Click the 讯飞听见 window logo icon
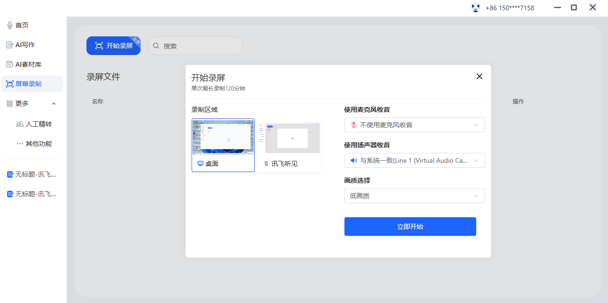 [x=266, y=164]
